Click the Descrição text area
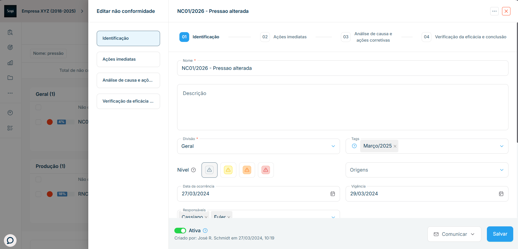 343,107
